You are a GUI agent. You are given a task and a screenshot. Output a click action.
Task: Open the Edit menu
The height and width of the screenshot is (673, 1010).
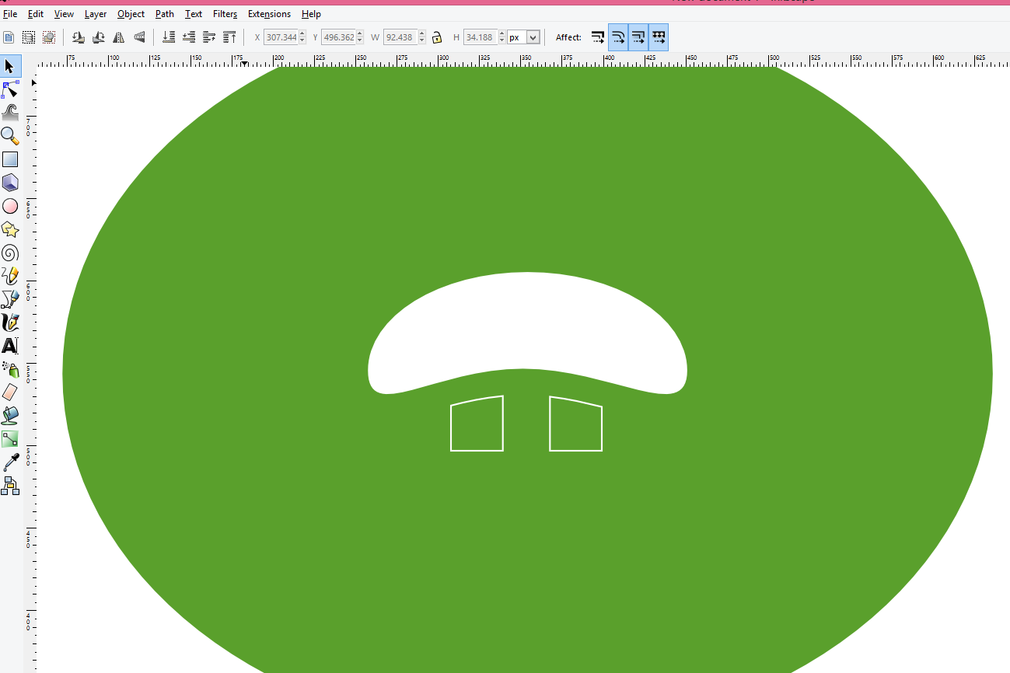35,14
